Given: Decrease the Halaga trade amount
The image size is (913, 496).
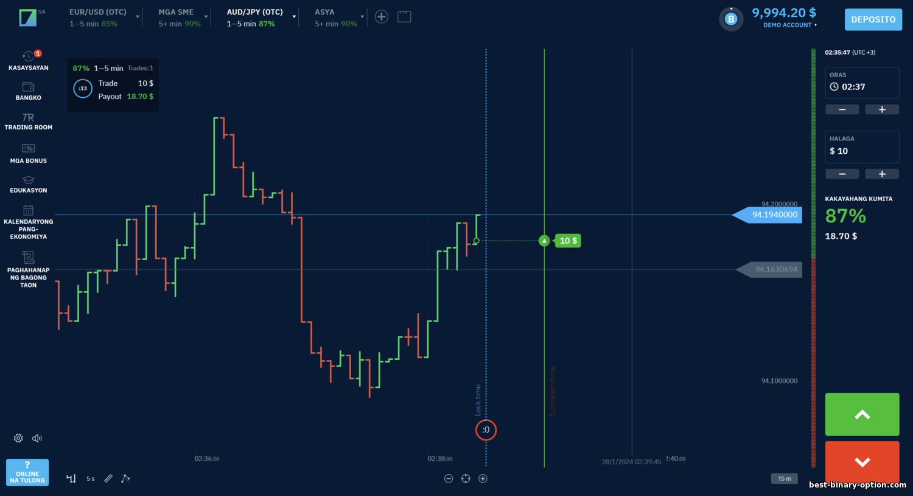Looking at the screenshot, I should [x=842, y=174].
